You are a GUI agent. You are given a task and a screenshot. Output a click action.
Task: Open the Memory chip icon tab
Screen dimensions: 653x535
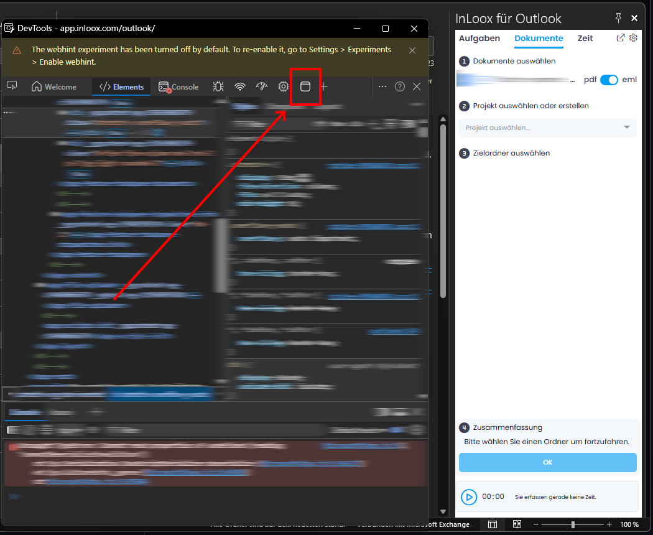283,86
